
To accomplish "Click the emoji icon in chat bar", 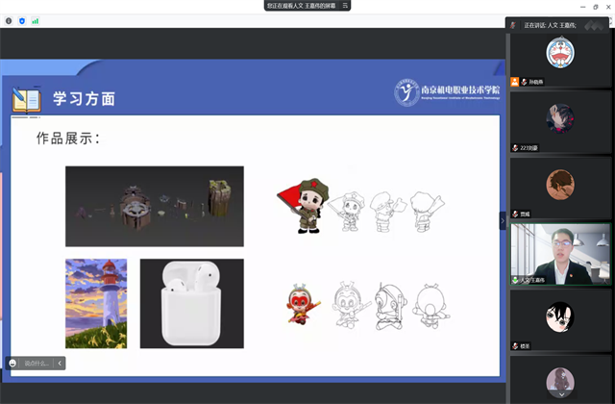I will (x=13, y=363).
